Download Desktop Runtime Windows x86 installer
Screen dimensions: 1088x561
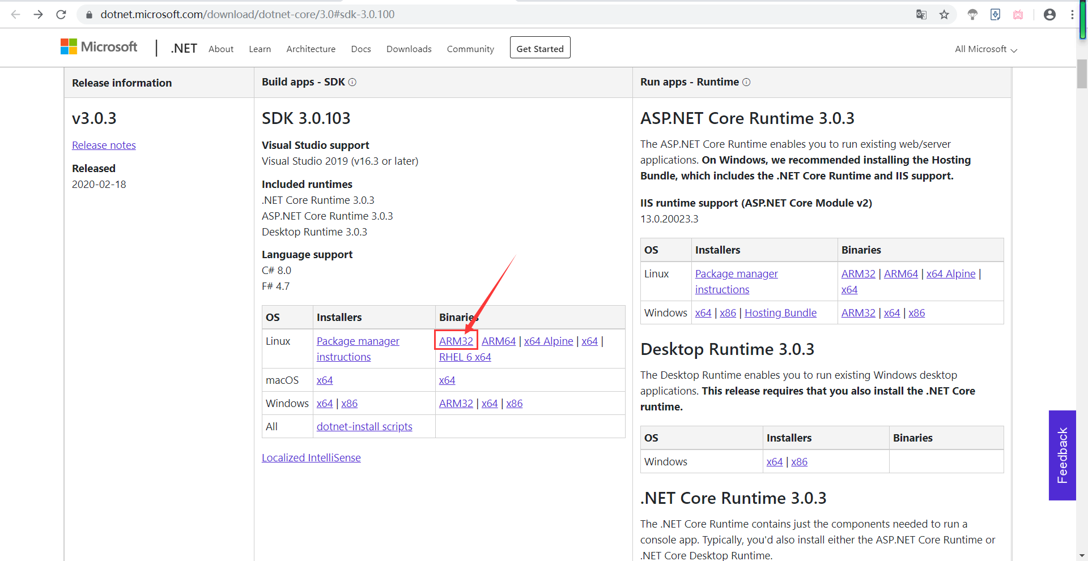tap(800, 462)
